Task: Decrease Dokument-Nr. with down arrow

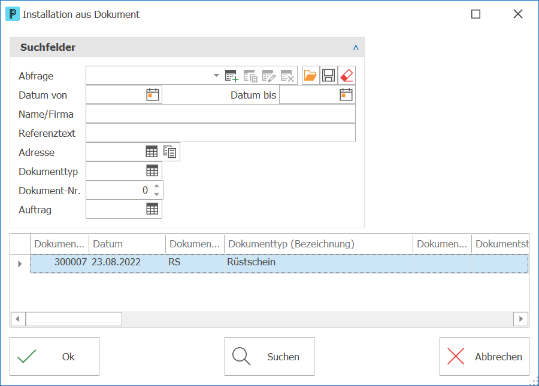Action: 157,194
